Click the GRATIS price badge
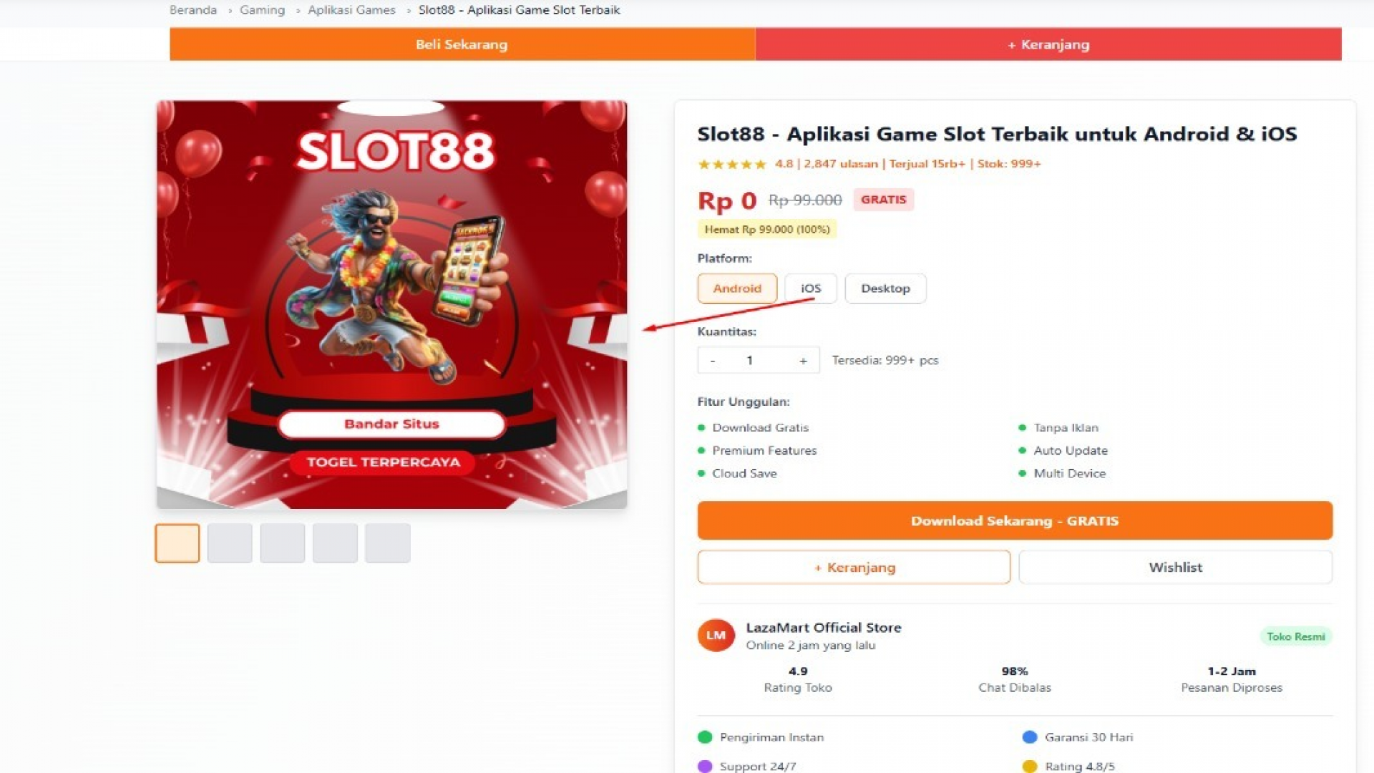The height and width of the screenshot is (773, 1374). coord(883,200)
